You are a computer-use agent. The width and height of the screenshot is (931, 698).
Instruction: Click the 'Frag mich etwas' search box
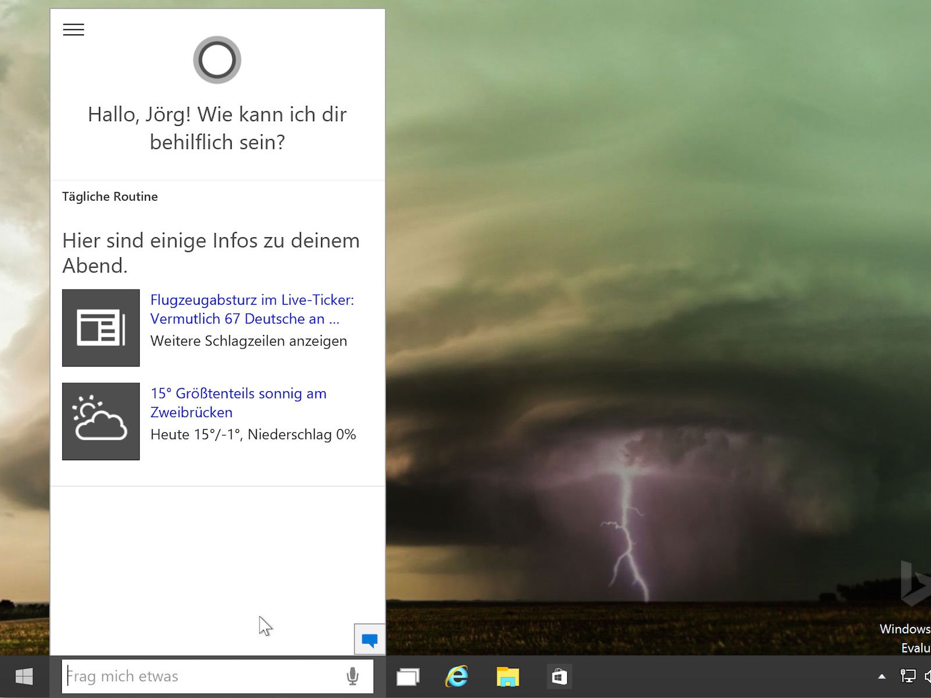pyautogui.click(x=218, y=676)
